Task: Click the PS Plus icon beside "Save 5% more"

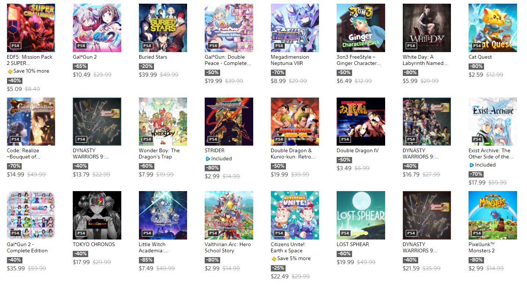Action: pos(274,259)
